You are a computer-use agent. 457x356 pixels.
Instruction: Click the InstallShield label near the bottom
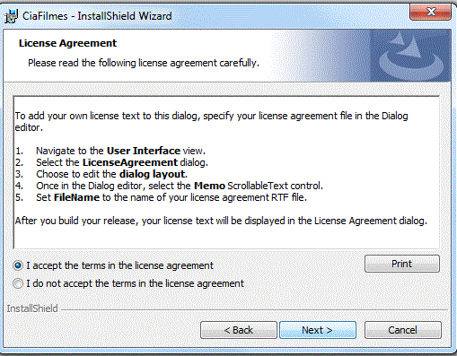pyautogui.click(x=32, y=308)
